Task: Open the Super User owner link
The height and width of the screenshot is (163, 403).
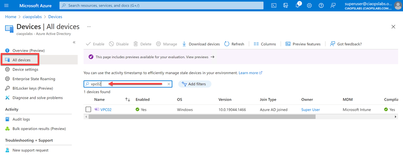Action: coord(311,110)
